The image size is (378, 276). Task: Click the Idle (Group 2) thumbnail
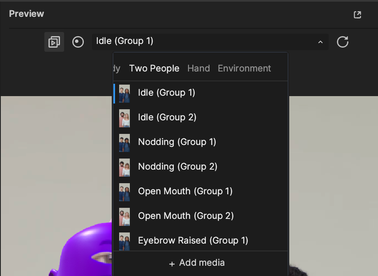tap(124, 118)
